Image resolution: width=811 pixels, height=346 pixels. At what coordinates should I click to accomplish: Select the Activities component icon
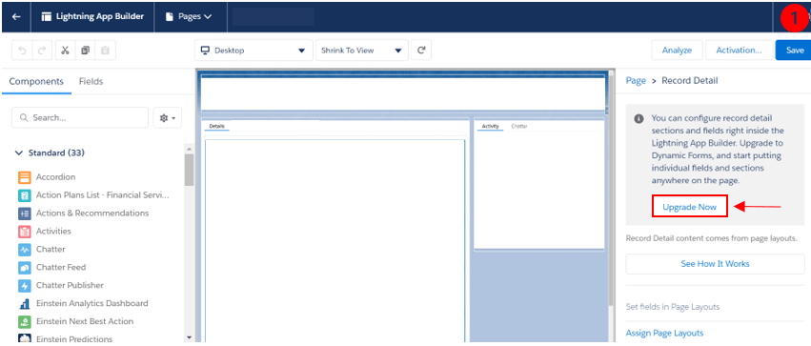25,232
